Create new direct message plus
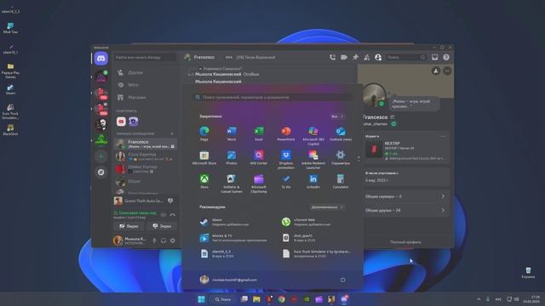Screen dimensions: 545x306 click(172, 133)
